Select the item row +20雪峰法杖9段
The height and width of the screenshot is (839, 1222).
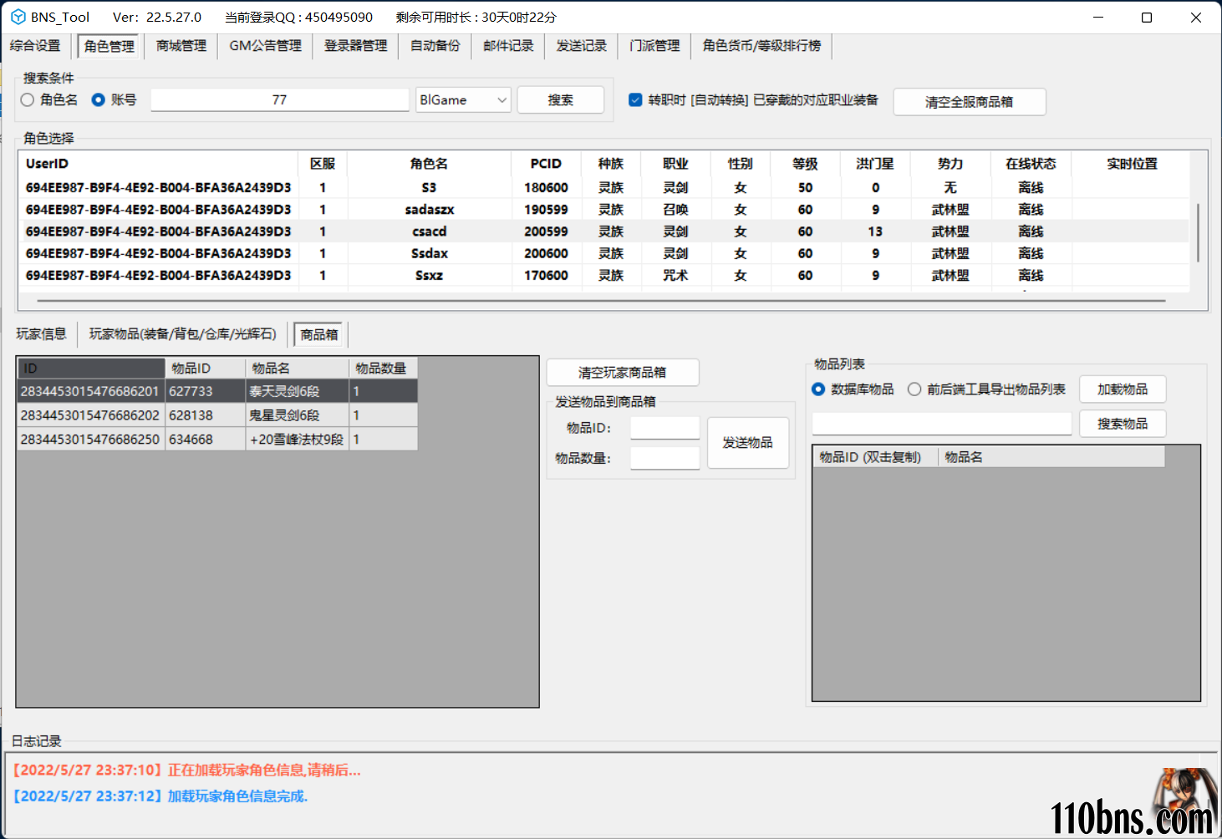coord(217,440)
